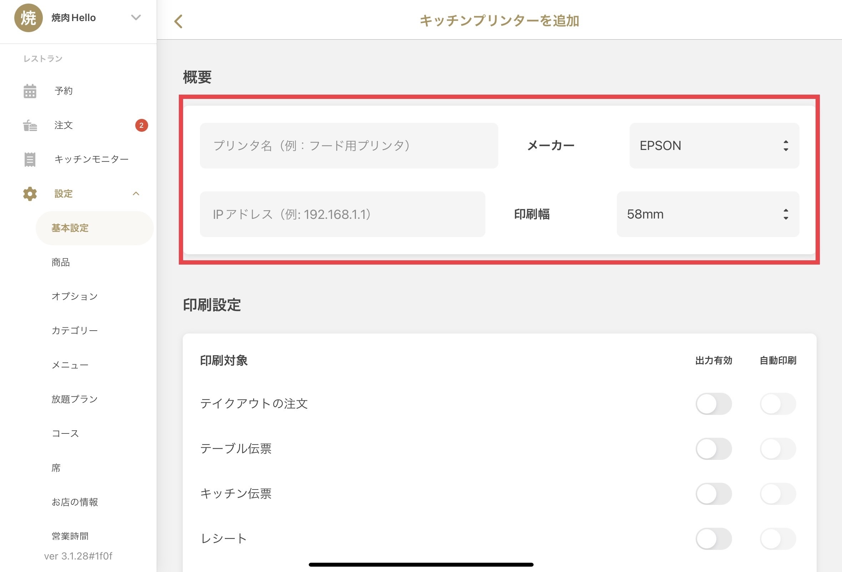
Task: Click the 焼 restaurant avatar icon
Action: [28, 18]
